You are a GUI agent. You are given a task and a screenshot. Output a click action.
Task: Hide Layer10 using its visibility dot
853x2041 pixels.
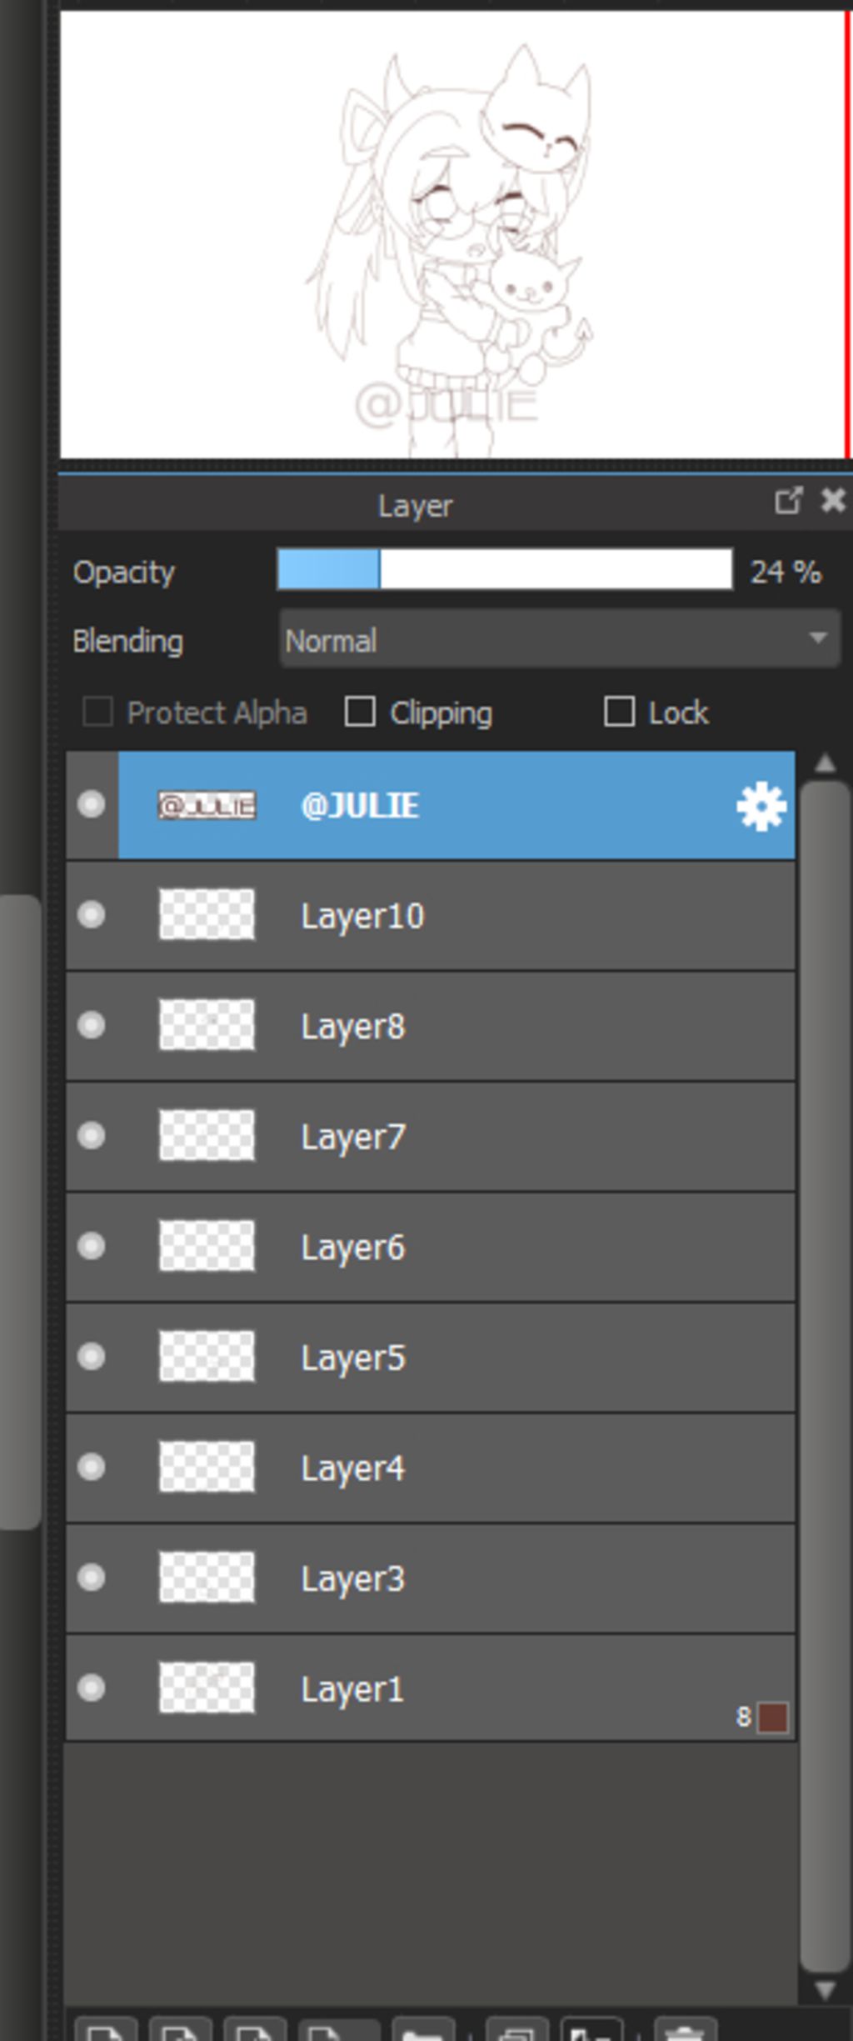coord(91,915)
